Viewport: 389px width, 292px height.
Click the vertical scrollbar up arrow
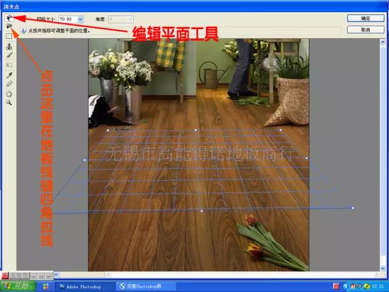tap(382, 42)
